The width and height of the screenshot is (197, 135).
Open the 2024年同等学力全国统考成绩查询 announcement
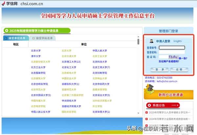(x=169, y=119)
